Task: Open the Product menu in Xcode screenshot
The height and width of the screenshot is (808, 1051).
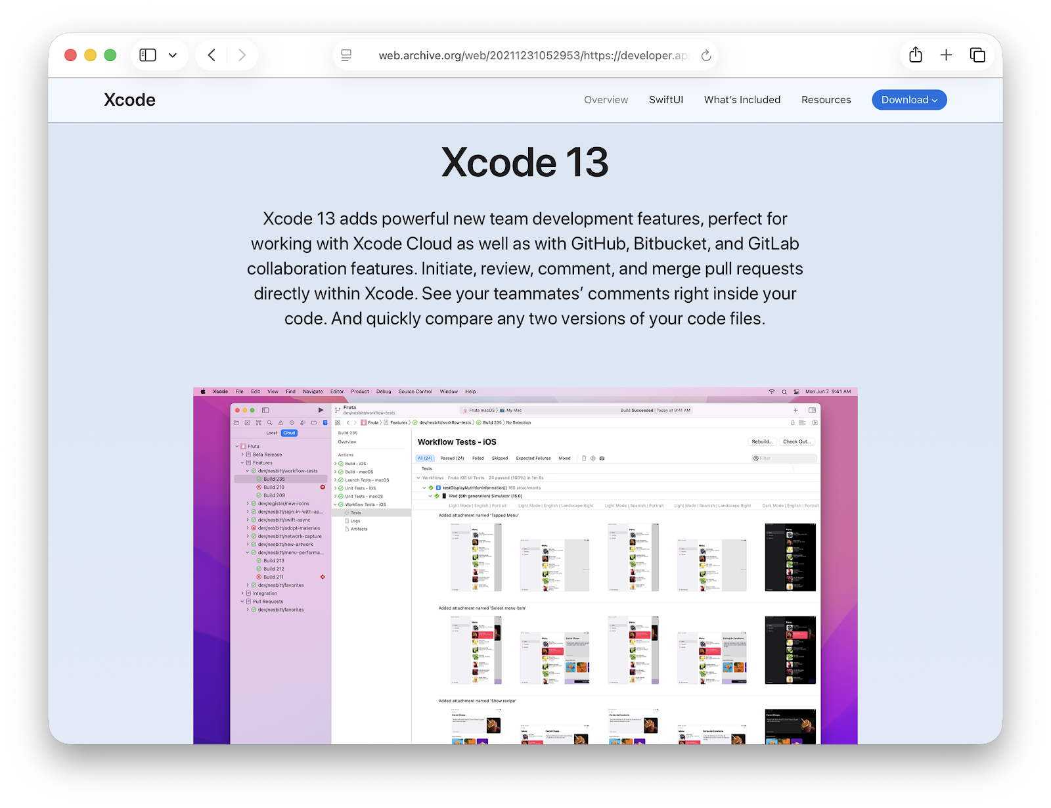Action: 360,392
